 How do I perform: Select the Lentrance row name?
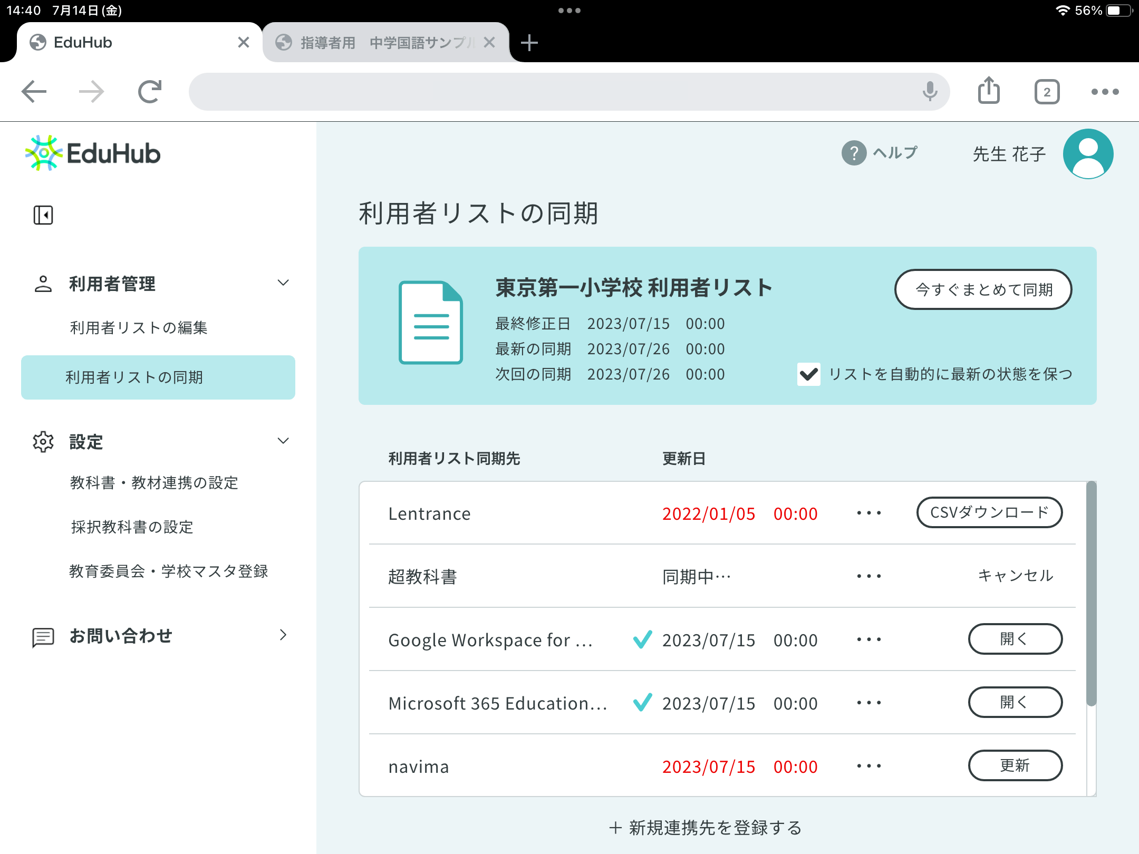click(x=429, y=513)
